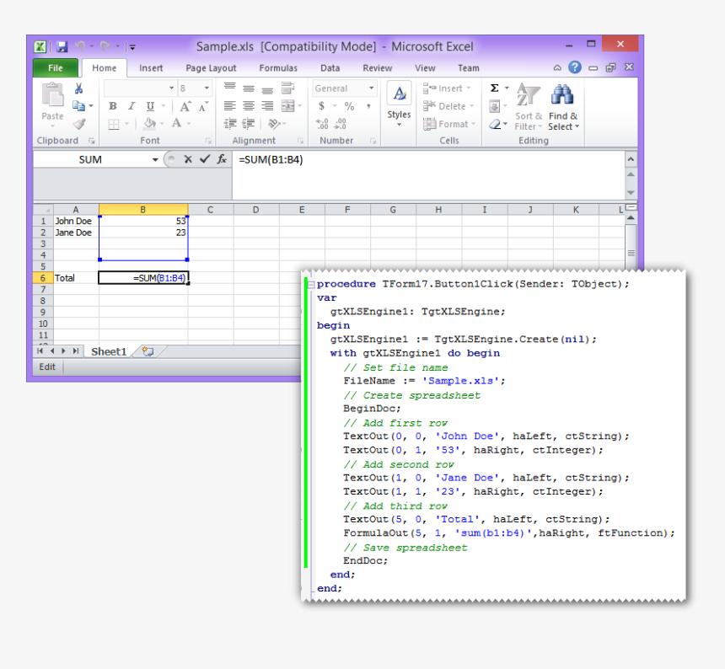The image size is (725, 669).
Task: Cancel formula entry with X icon
Action: tap(188, 159)
